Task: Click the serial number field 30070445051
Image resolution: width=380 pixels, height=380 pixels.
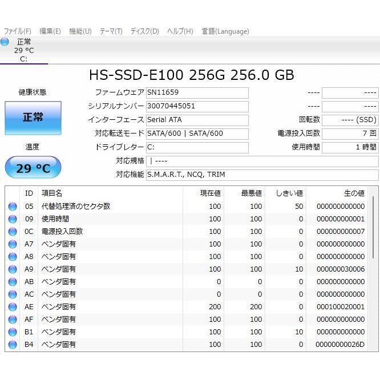Action: coord(197,106)
